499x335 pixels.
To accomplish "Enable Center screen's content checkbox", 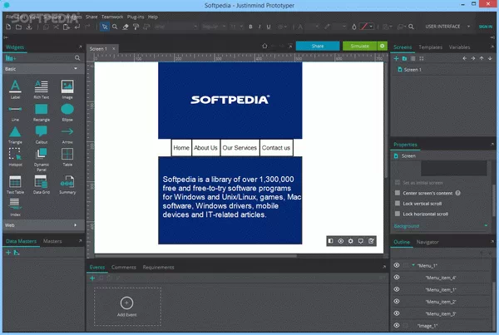I will point(396,193).
